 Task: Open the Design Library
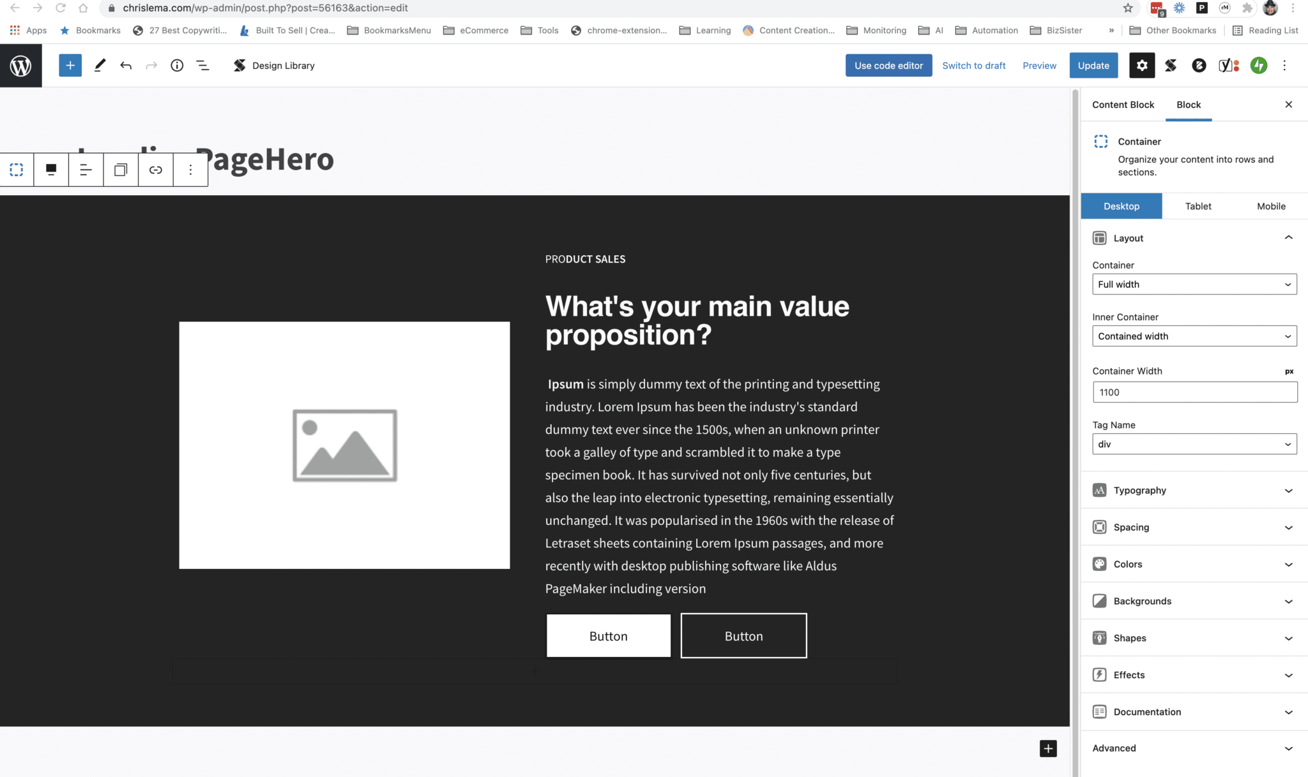click(274, 65)
